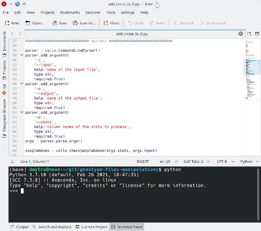
Task: Click the new tab icon beside tab bar
Action: (249, 34)
